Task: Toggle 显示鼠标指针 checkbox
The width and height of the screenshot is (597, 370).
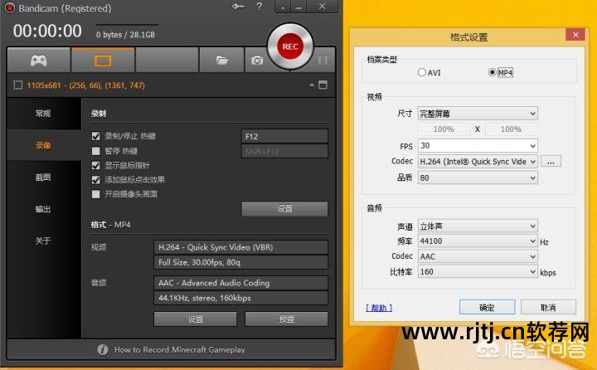Action: (96, 165)
